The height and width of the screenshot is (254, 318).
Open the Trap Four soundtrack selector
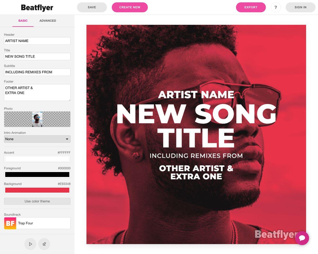point(37,223)
